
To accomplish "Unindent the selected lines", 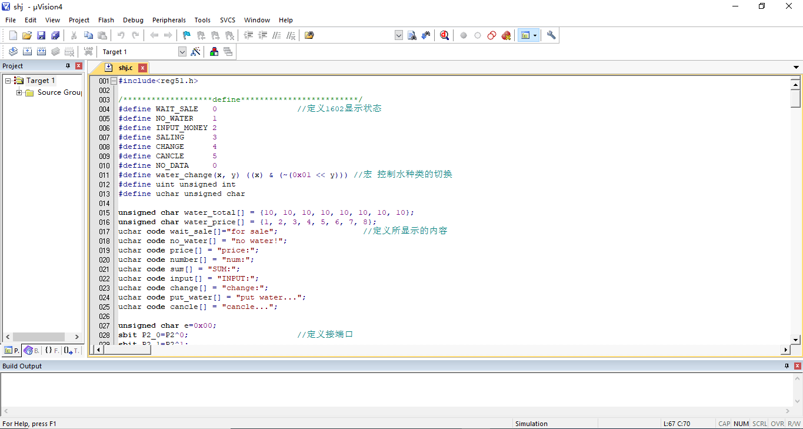I will click(x=262, y=35).
